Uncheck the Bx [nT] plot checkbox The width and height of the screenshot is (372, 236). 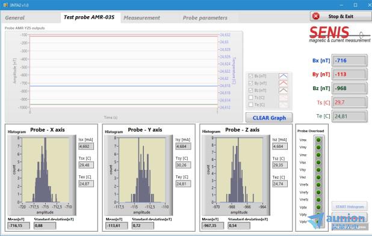[251, 76]
